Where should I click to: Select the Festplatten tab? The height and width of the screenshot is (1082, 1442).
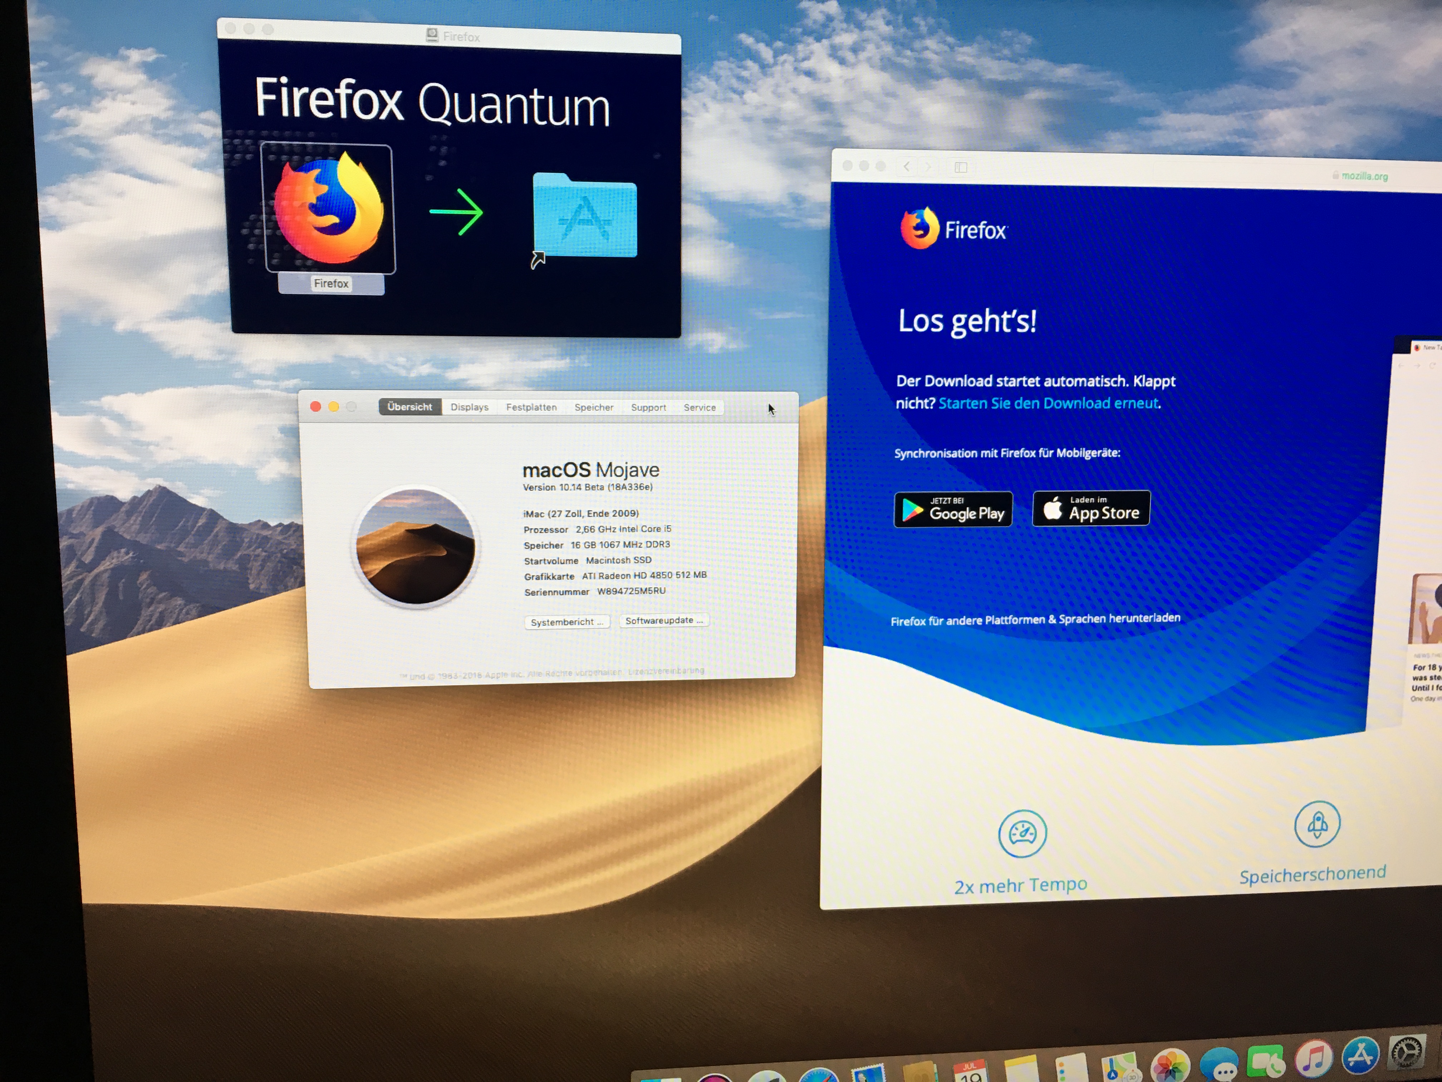tap(531, 407)
